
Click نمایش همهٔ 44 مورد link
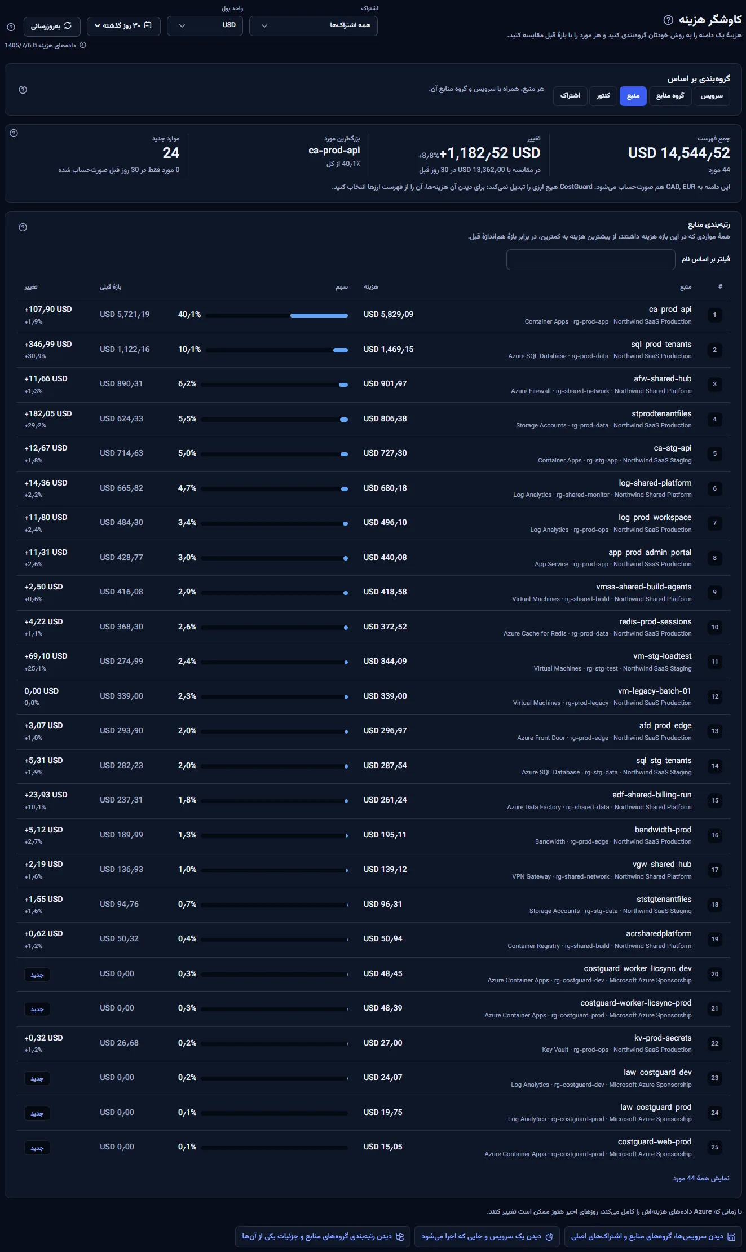(x=701, y=1178)
